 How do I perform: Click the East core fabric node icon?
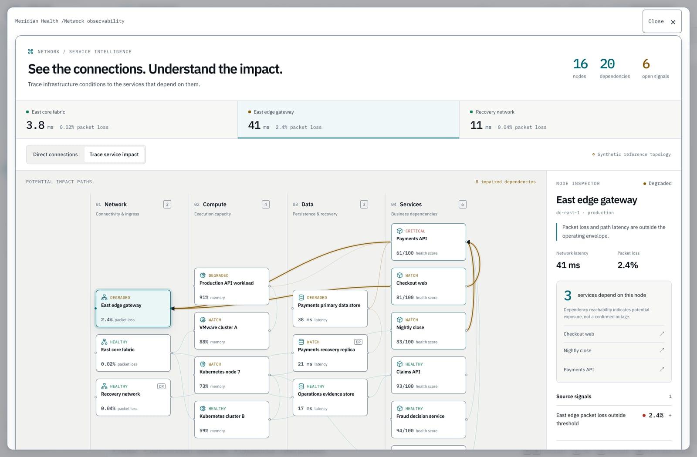click(x=104, y=342)
